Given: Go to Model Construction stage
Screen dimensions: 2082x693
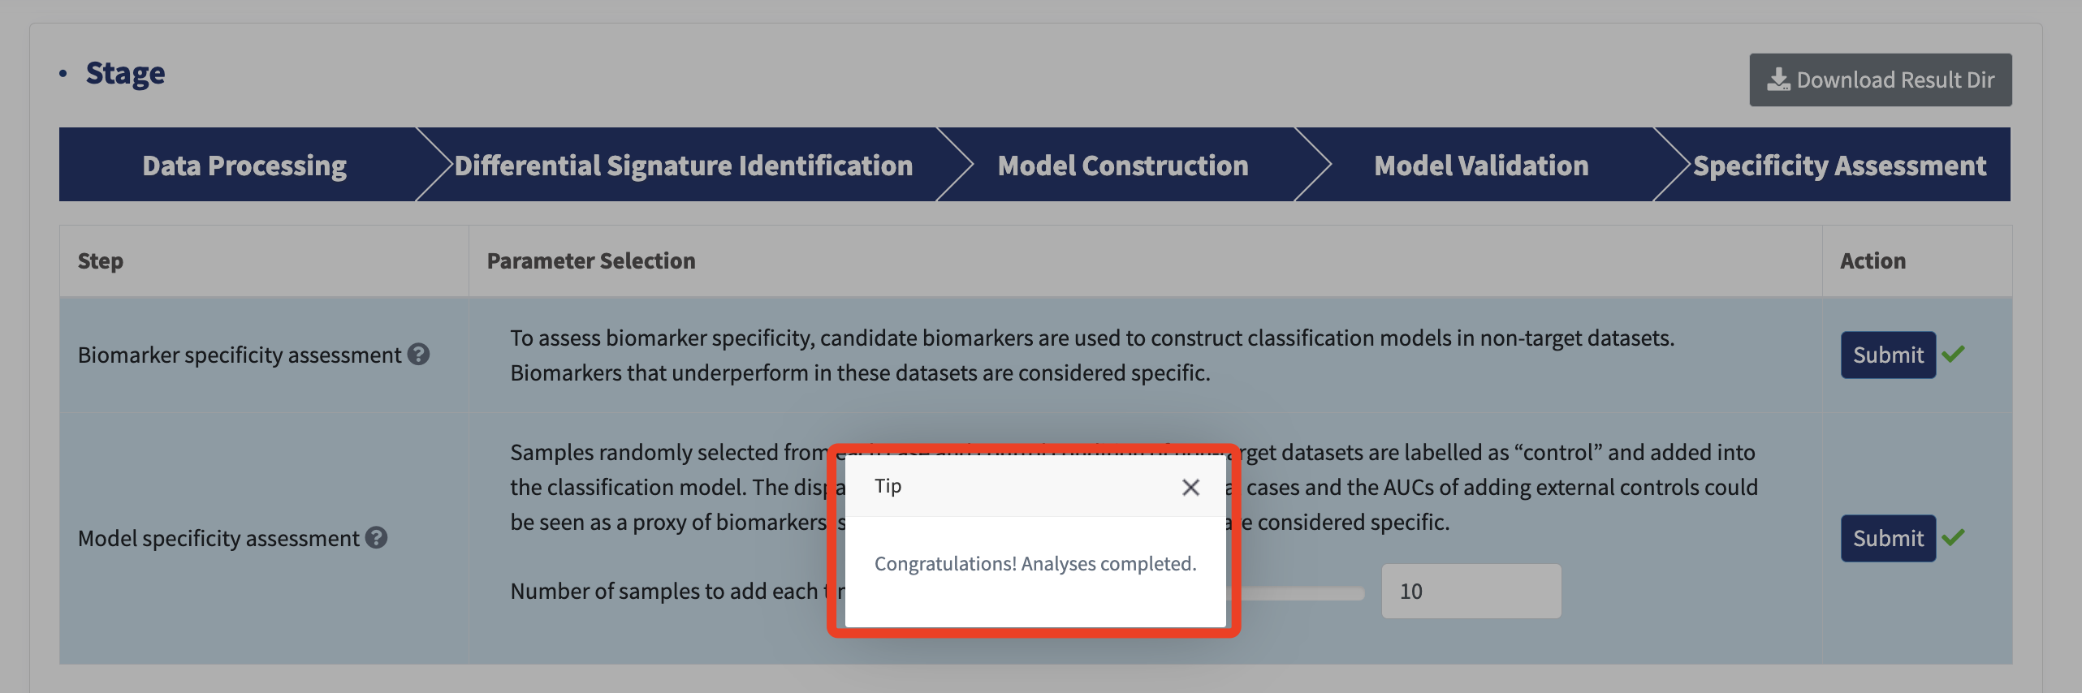Looking at the screenshot, I should point(1122,165).
